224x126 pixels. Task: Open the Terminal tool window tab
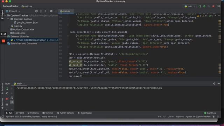click(48, 113)
